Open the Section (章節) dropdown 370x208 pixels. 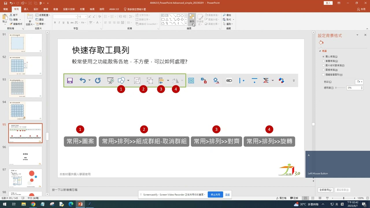40,24
